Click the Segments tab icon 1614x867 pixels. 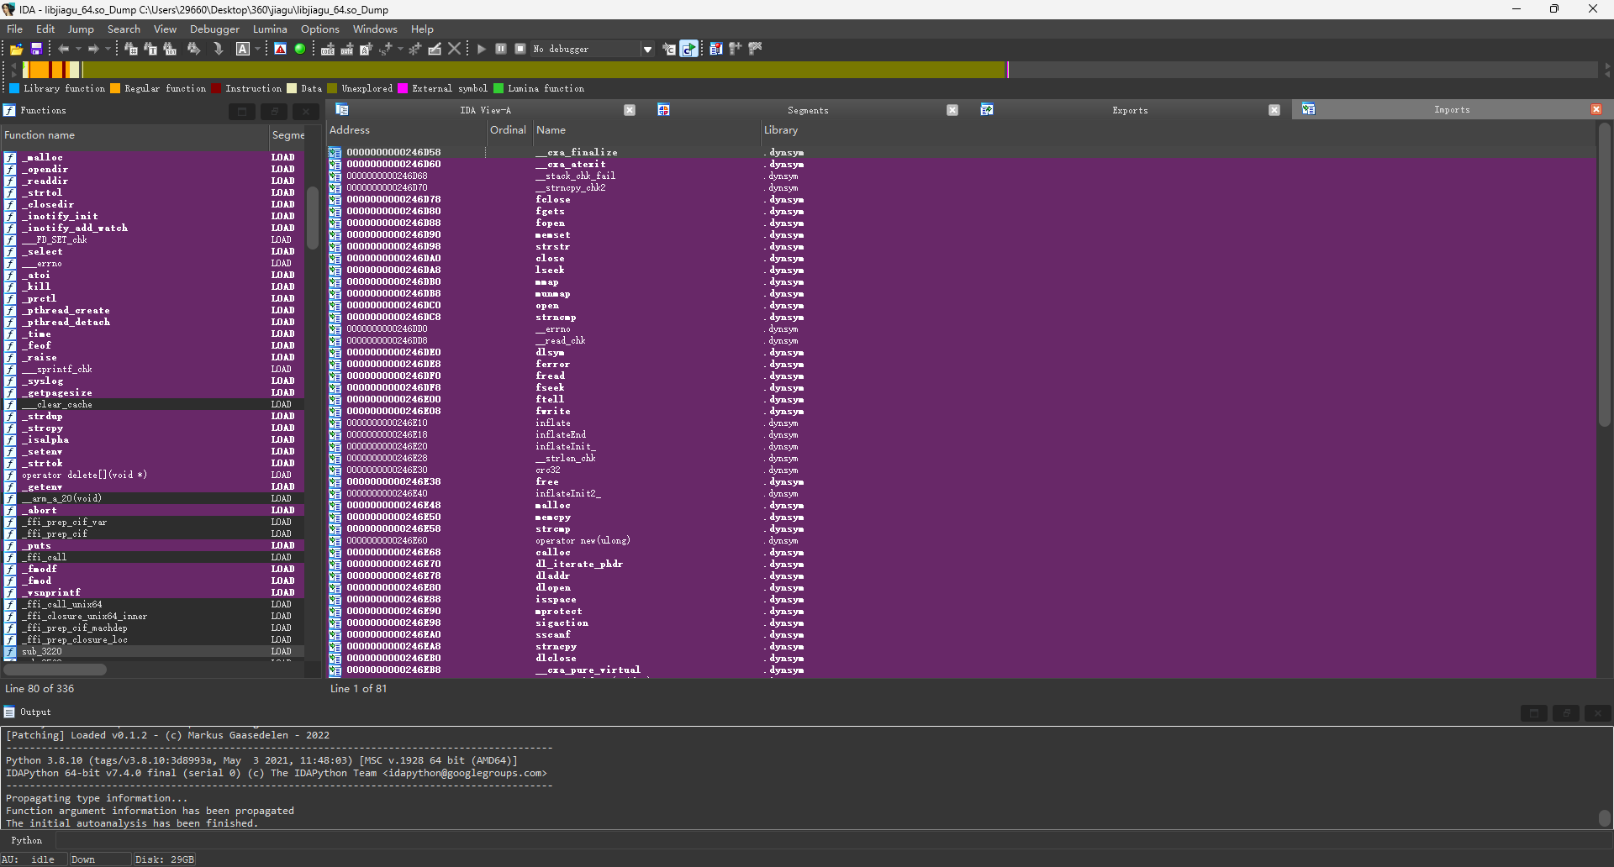pyautogui.click(x=663, y=109)
